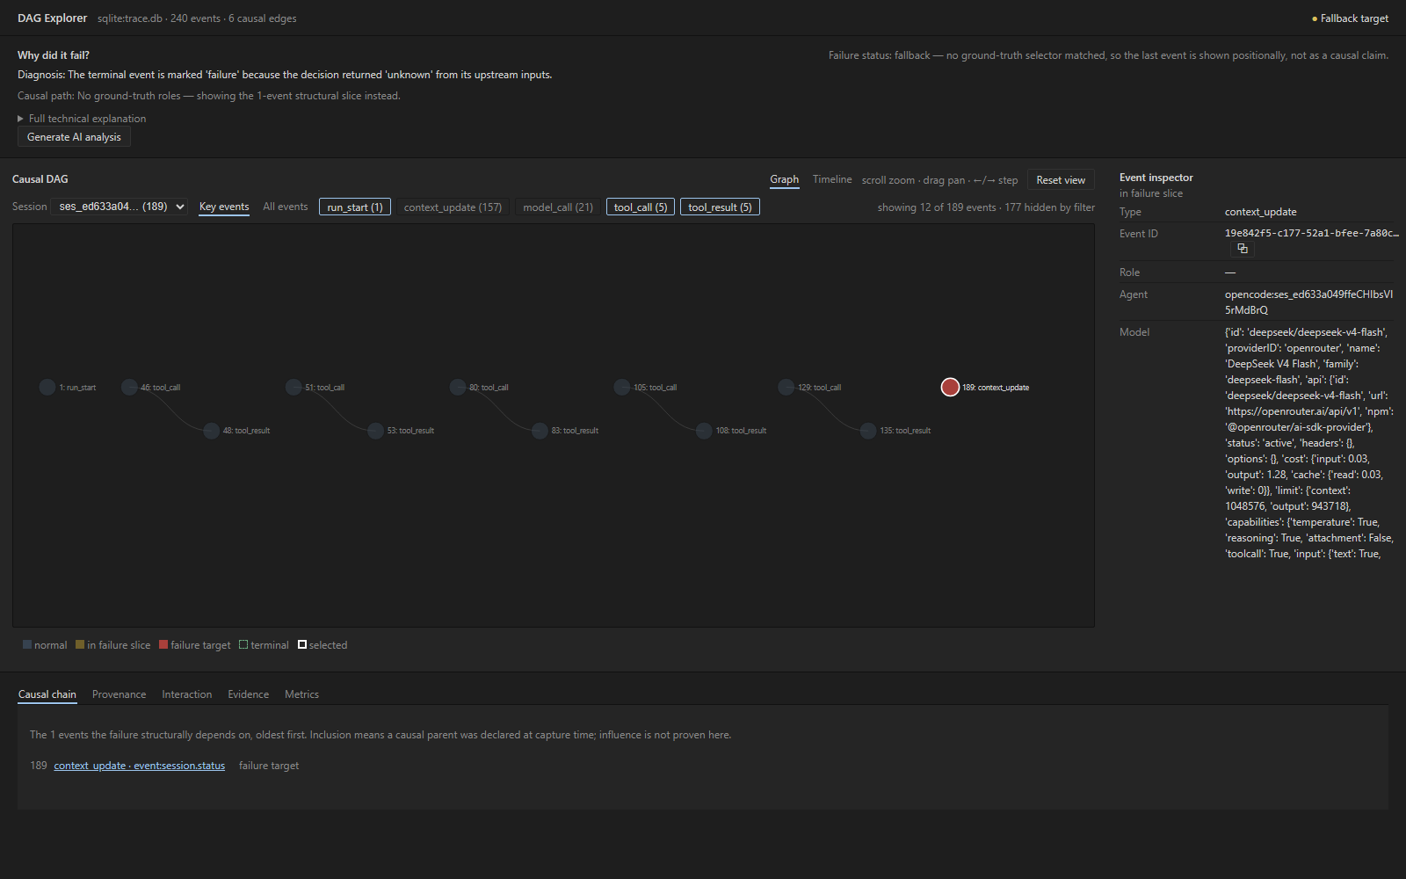Open context_update · event:session.status link
The height and width of the screenshot is (879, 1406).
tap(140, 766)
